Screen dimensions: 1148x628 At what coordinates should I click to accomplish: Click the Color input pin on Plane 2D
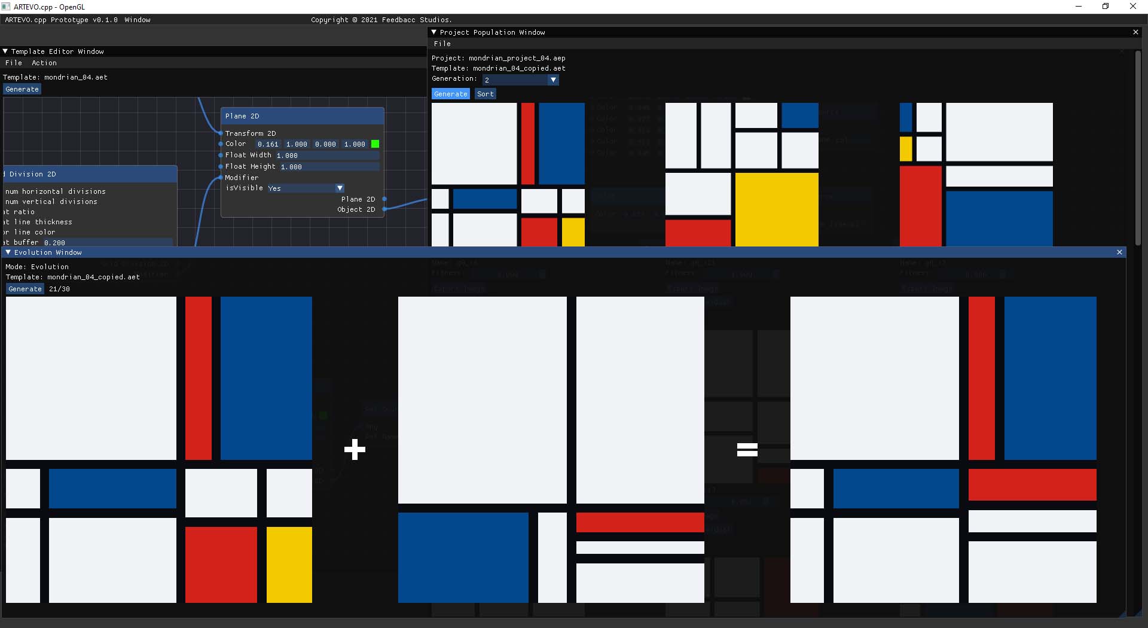coord(221,144)
